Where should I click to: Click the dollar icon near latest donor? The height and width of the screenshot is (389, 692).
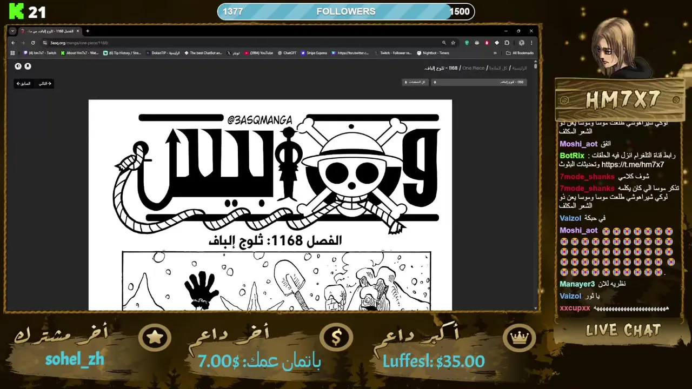(x=336, y=338)
